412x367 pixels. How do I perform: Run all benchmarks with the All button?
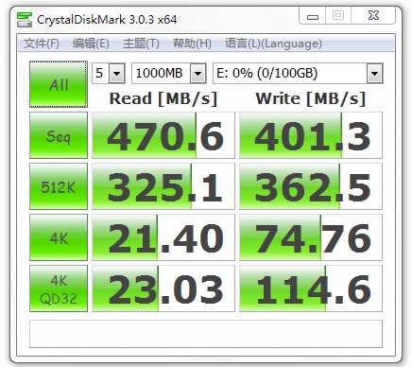59,84
